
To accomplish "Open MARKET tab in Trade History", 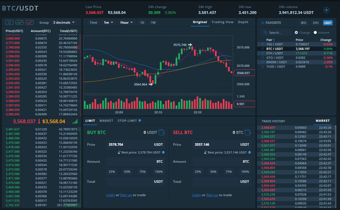I will click(322, 120).
